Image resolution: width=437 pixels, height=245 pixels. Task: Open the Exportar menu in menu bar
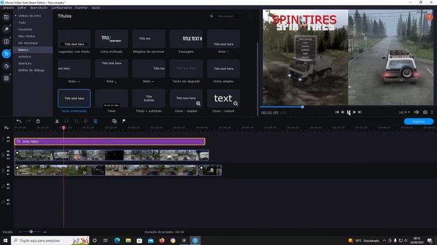click(x=81, y=7)
